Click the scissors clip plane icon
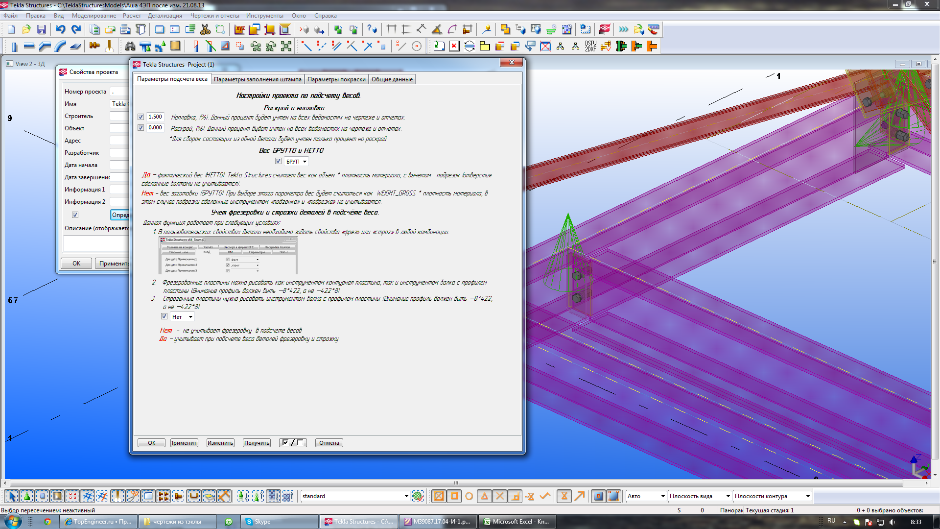Screen dimensions: 940x529 click(x=206, y=30)
